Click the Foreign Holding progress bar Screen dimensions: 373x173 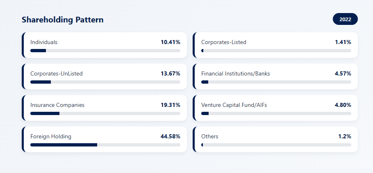click(x=105, y=145)
